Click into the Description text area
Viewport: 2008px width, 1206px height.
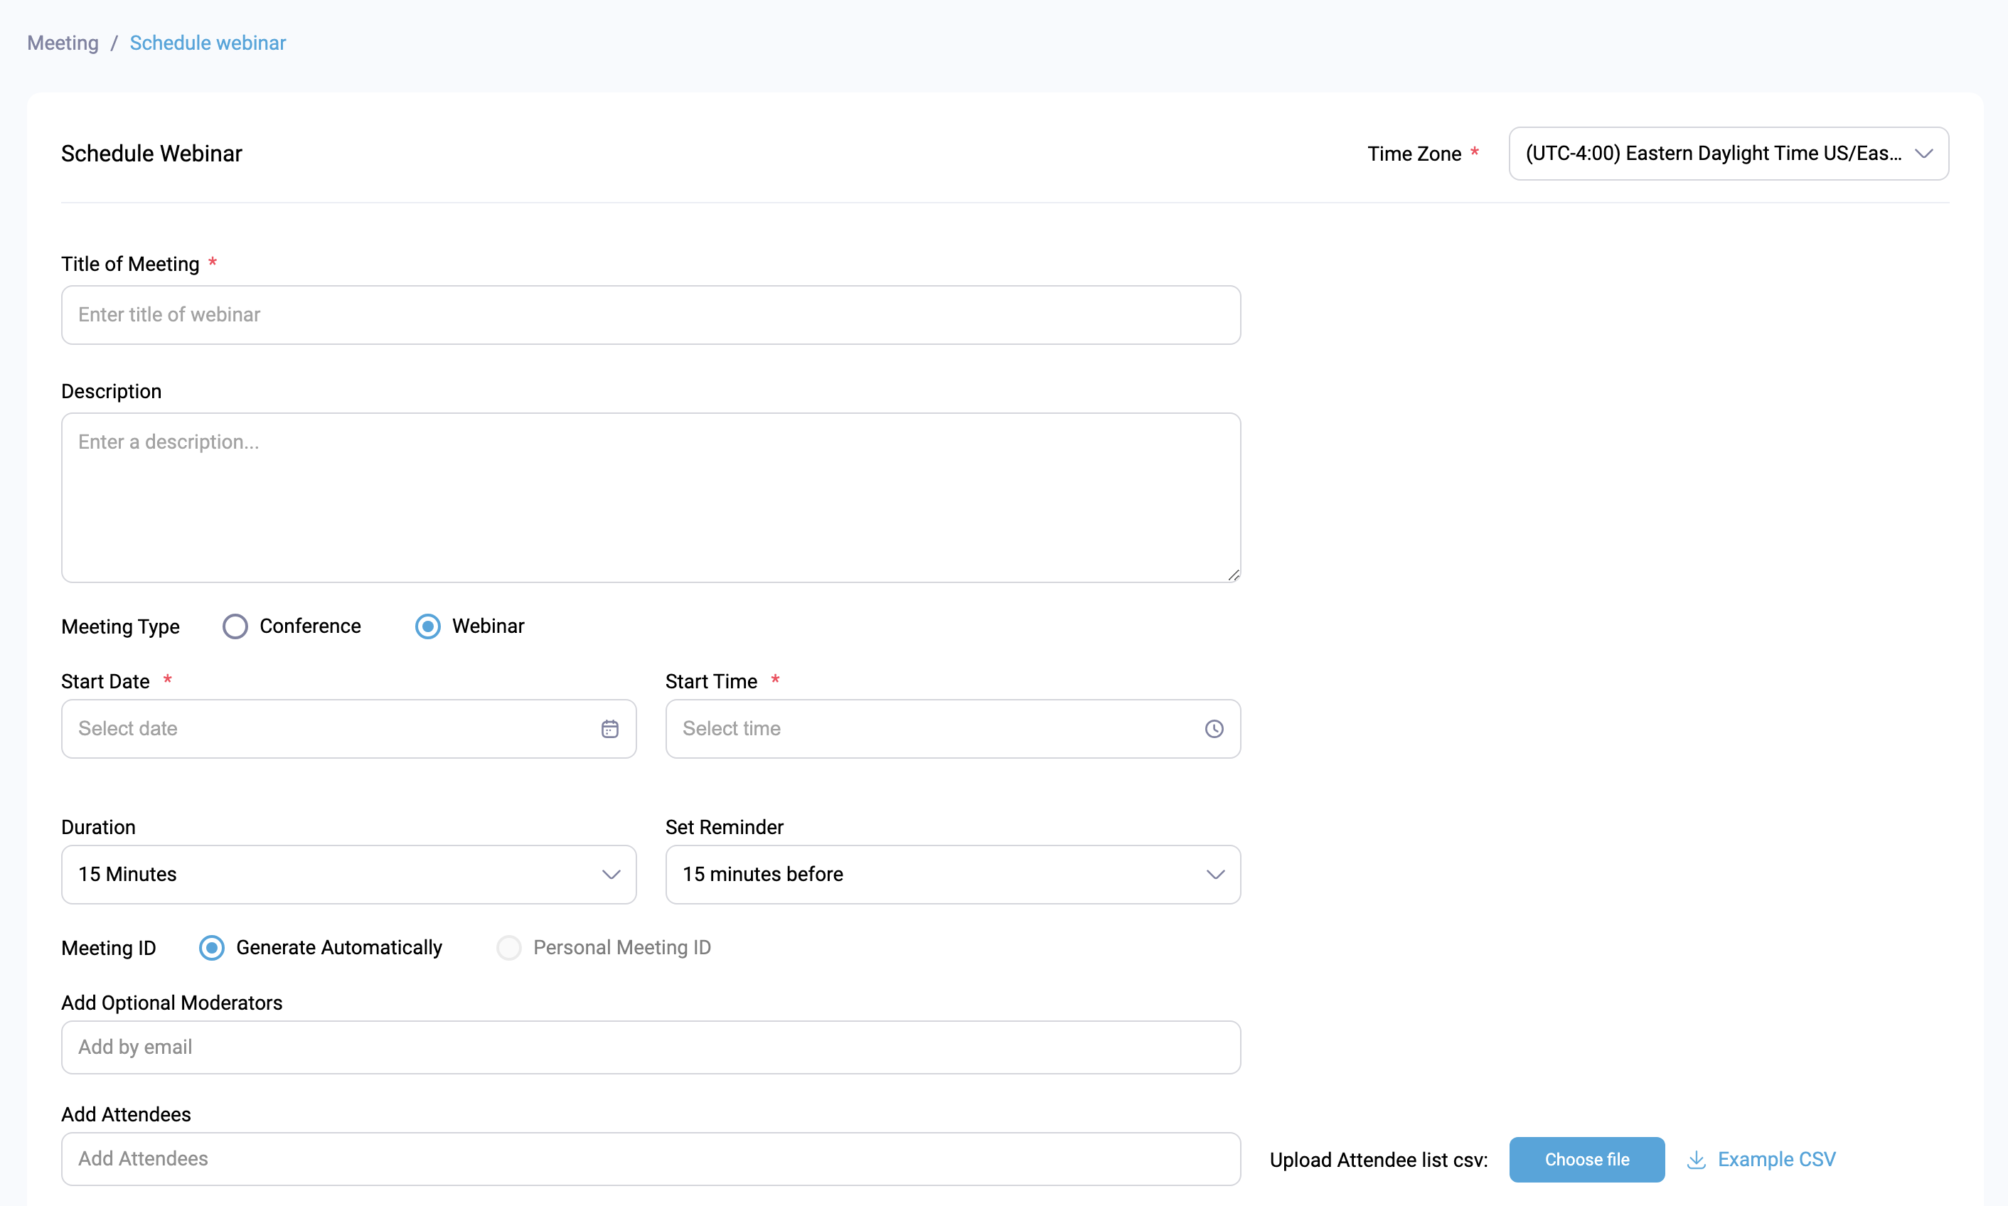pos(651,497)
